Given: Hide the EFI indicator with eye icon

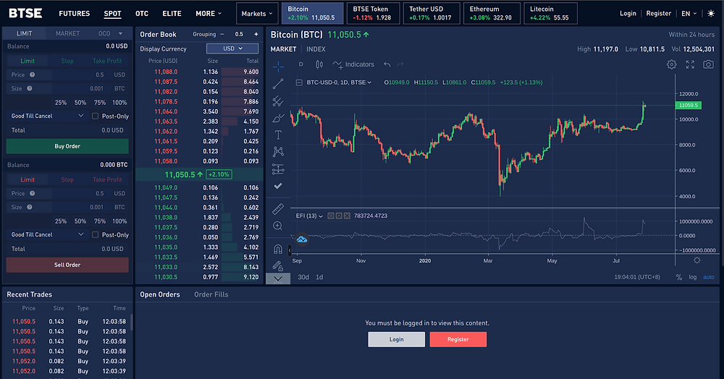Looking at the screenshot, I should click(331, 216).
